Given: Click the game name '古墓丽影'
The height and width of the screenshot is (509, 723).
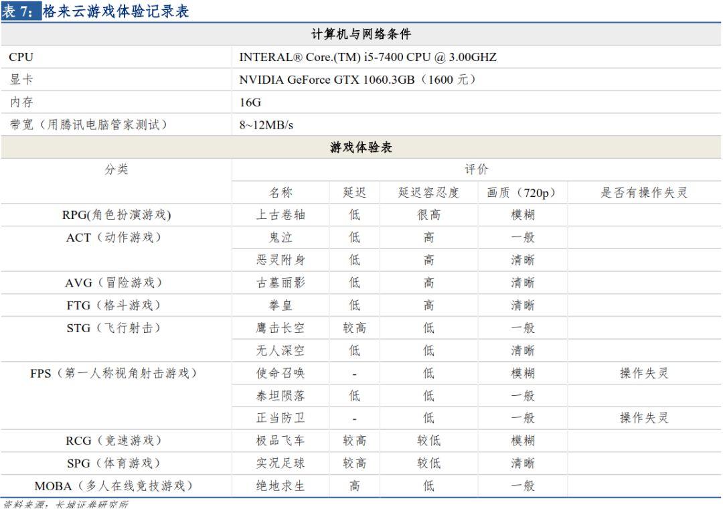Looking at the screenshot, I should [x=280, y=283].
